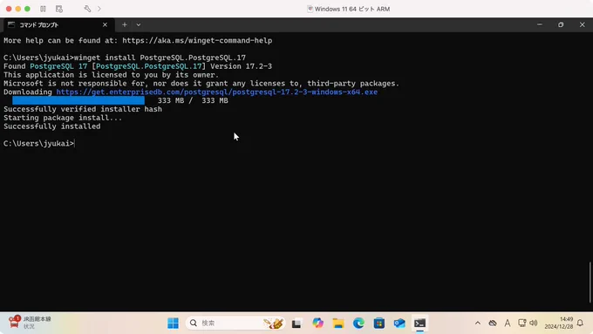593x334 pixels.
Task: Click 'Successfully installed' output text
Action: pos(52,126)
